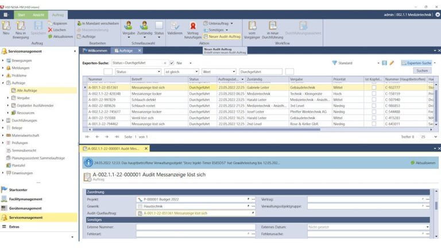
Task: Tick Ist Kopfel checkbox in Schlauch defekt row
Action: 374,99
